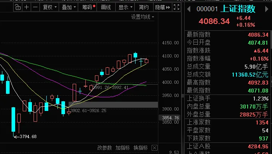Click the 隐藏 button with arrows

click(163, 7)
